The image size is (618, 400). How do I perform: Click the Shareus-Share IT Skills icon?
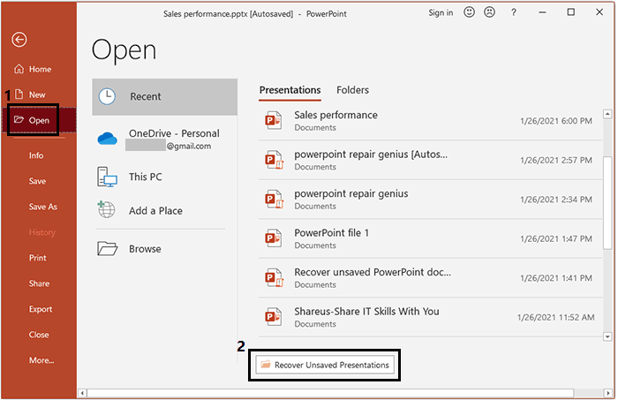tap(273, 317)
